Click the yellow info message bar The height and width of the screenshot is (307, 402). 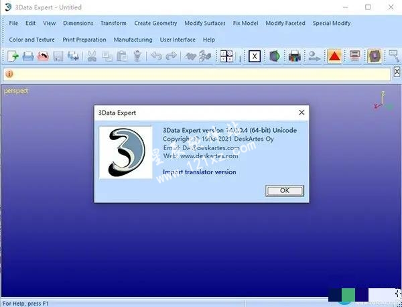tap(197, 74)
